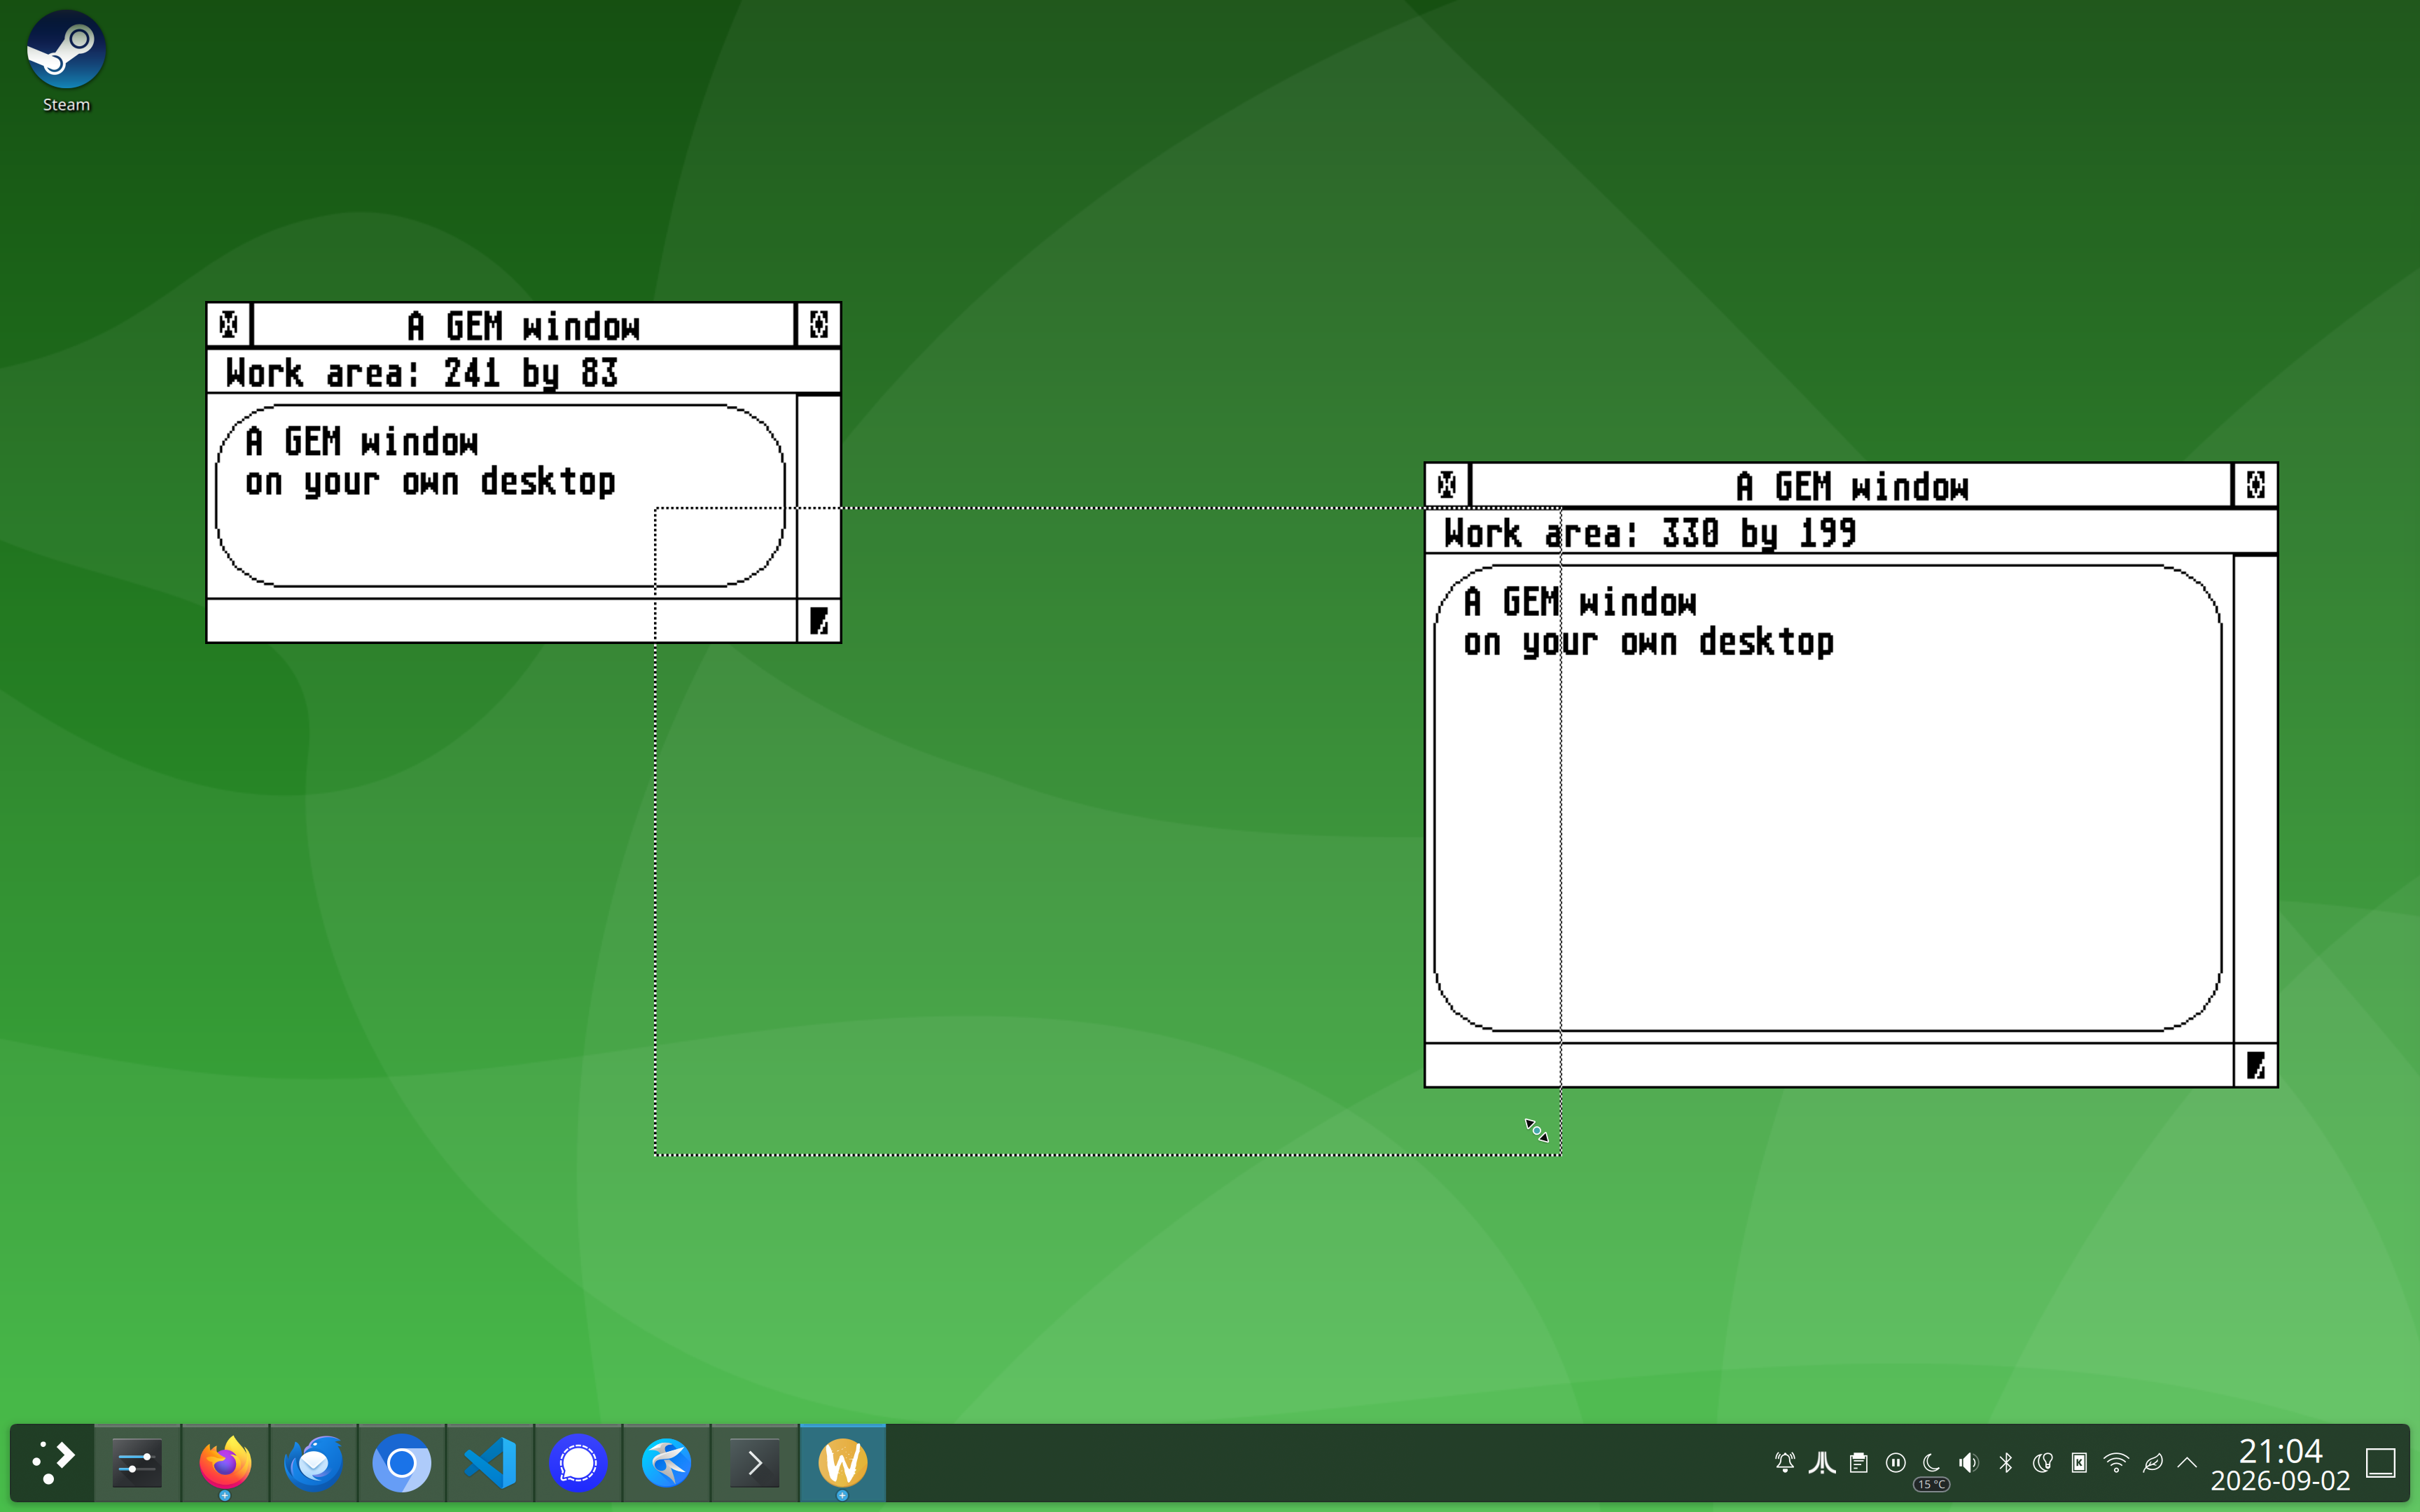Viewport: 2420px width, 1512px height.
Task: Click the K keyboard layout tray icon
Action: point(2079,1463)
